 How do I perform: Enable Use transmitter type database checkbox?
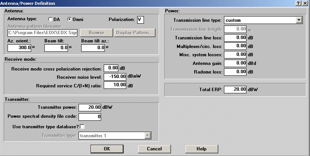click(x=82, y=127)
